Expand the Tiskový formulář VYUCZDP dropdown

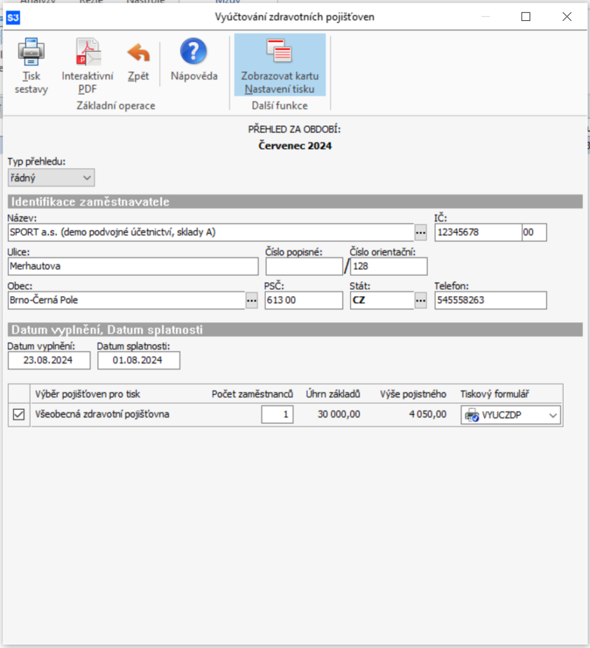[553, 415]
